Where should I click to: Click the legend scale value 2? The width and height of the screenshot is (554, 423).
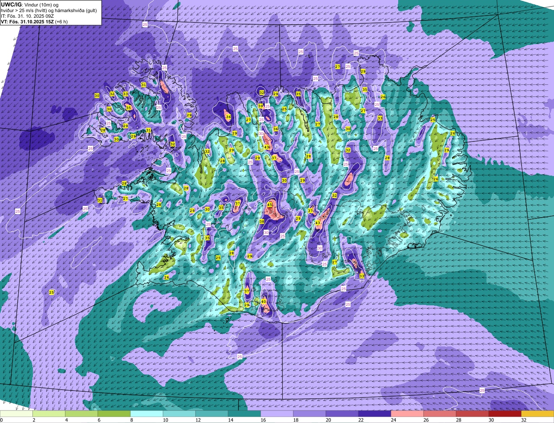point(33,420)
